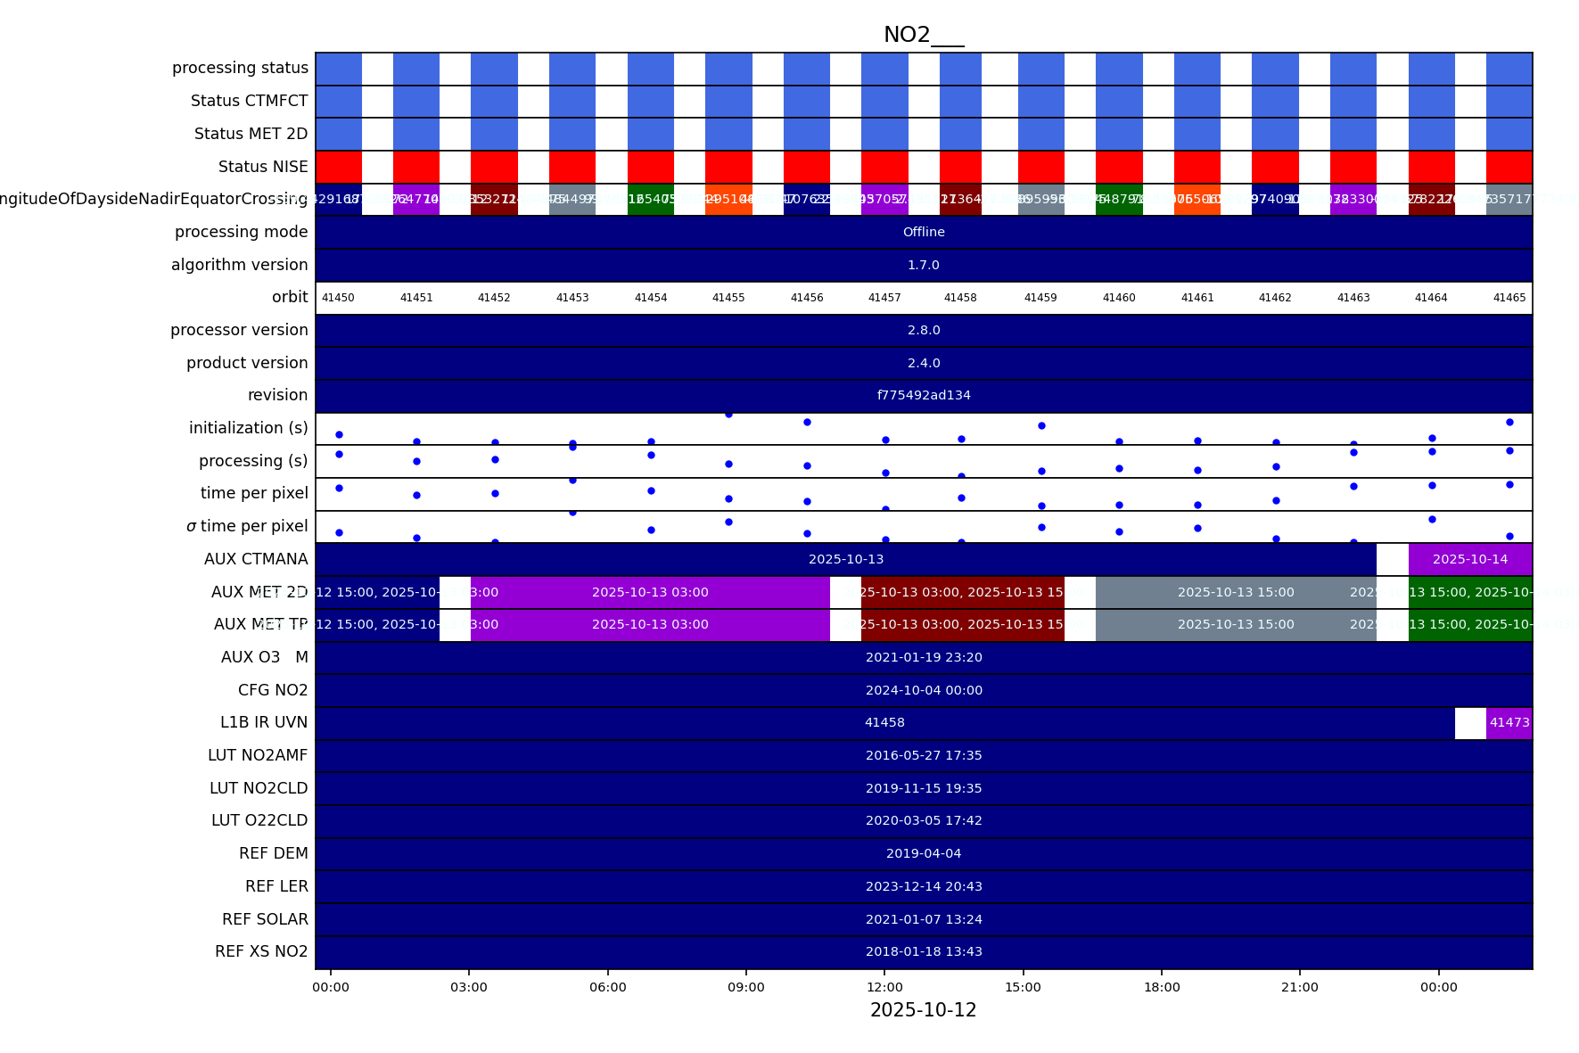This screenshot has height=1053, width=1579.
Task: Click the algorithm version 1.7.0 value
Action: point(923,265)
